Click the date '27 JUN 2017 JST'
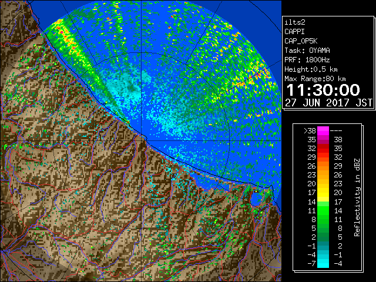Viewport: 376px width, 282px height. click(328, 103)
